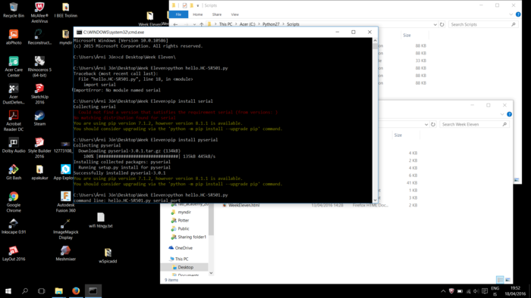The image size is (531, 298).
Task: Open the Share ribbon tab in Scripts window
Action: pos(217,14)
